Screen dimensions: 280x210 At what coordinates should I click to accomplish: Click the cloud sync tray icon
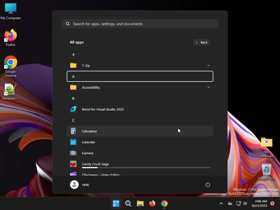click(230, 203)
